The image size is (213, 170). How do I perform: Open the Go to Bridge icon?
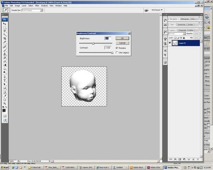point(146,10)
